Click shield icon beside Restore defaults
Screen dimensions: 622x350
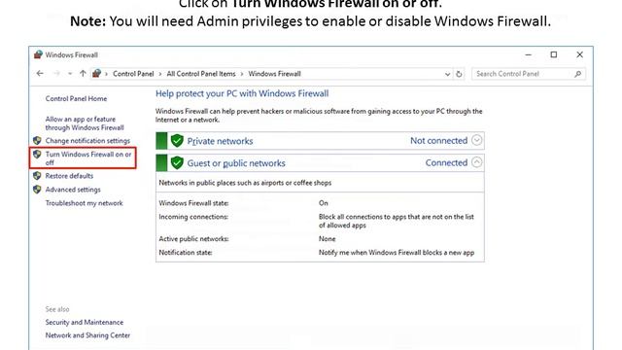37,175
